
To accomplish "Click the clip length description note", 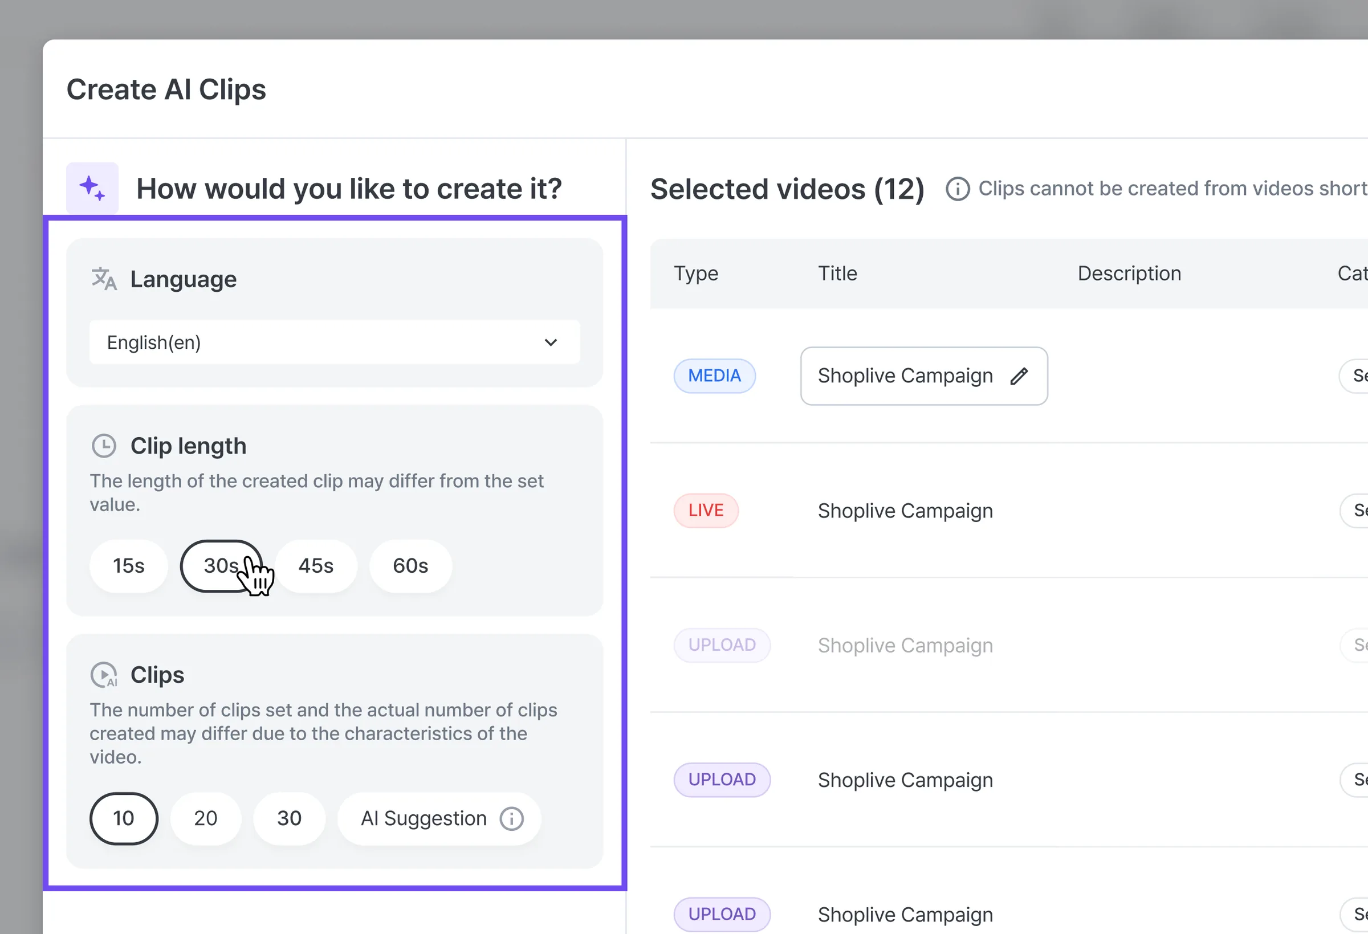I will point(317,493).
